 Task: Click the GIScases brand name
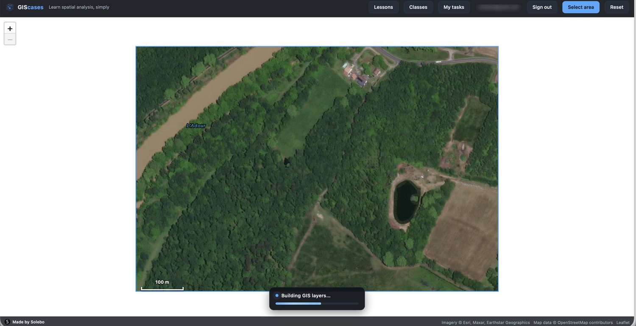(31, 7)
